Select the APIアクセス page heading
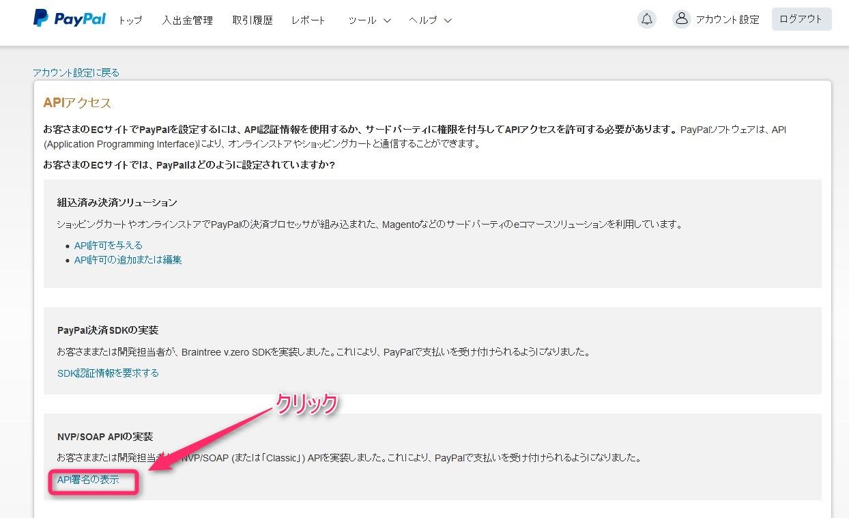849x518 pixels. pyautogui.click(x=77, y=103)
